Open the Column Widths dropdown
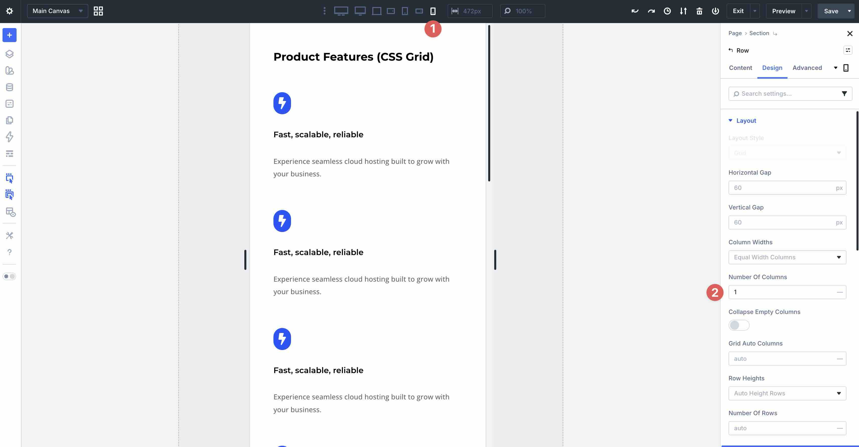The height and width of the screenshot is (447, 859). click(787, 257)
